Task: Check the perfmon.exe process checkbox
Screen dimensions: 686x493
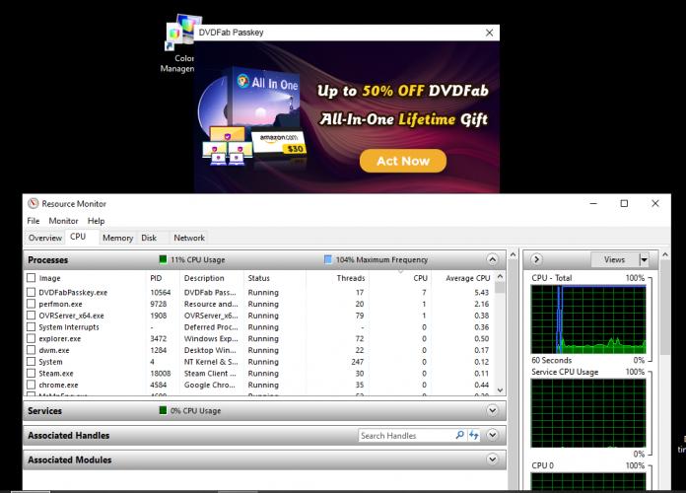Action: point(32,304)
